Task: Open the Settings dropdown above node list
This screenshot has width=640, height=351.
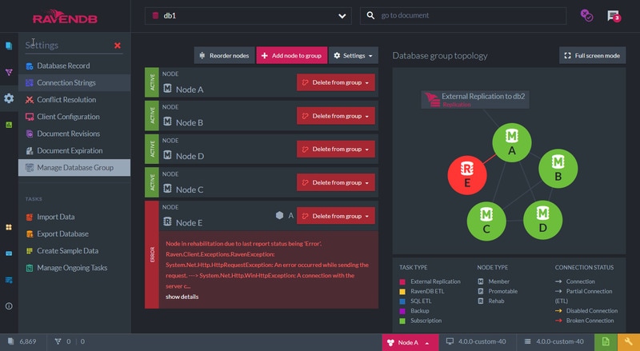Action: 353,56
